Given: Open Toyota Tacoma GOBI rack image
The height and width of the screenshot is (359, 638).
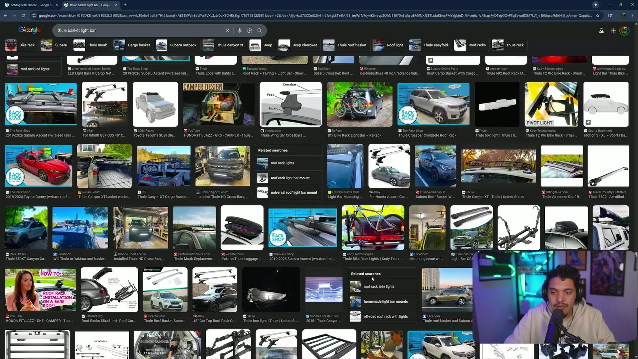Looking at the screenshot, I should point(155,104).
